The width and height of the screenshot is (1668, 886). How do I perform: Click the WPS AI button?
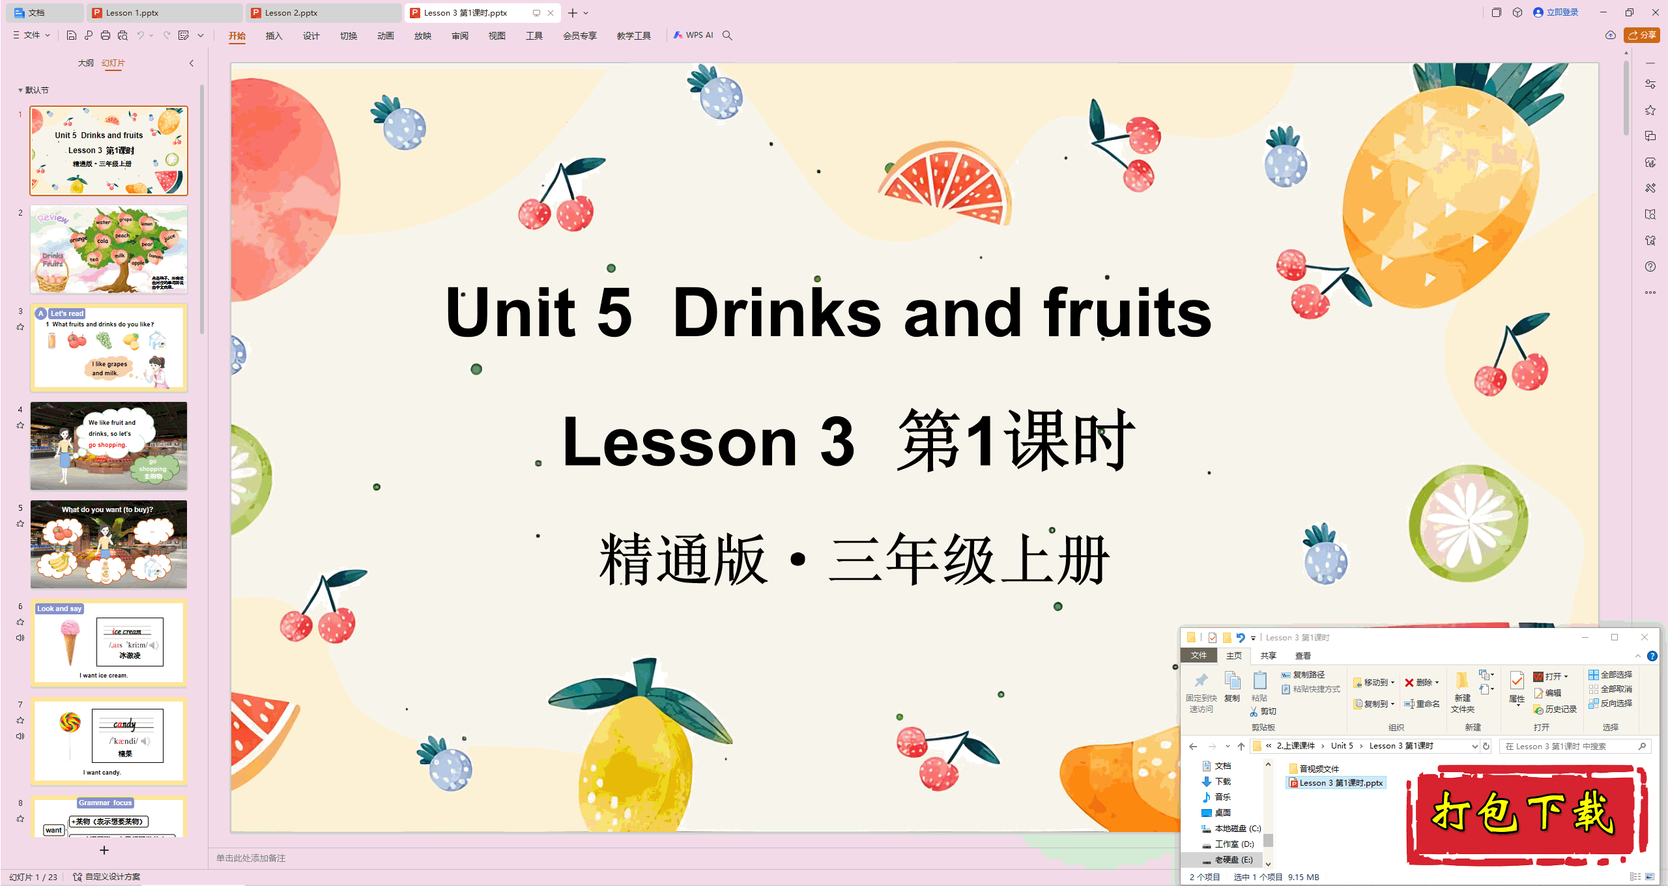pyautogui.click(x=693, y=35)
